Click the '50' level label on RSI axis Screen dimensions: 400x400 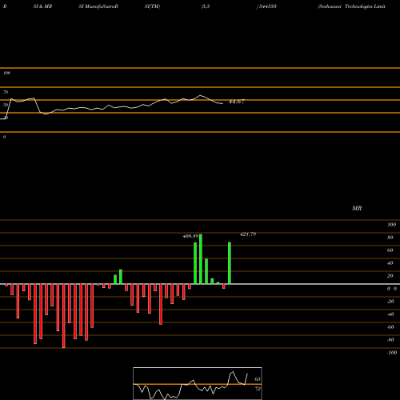[6, 105]
